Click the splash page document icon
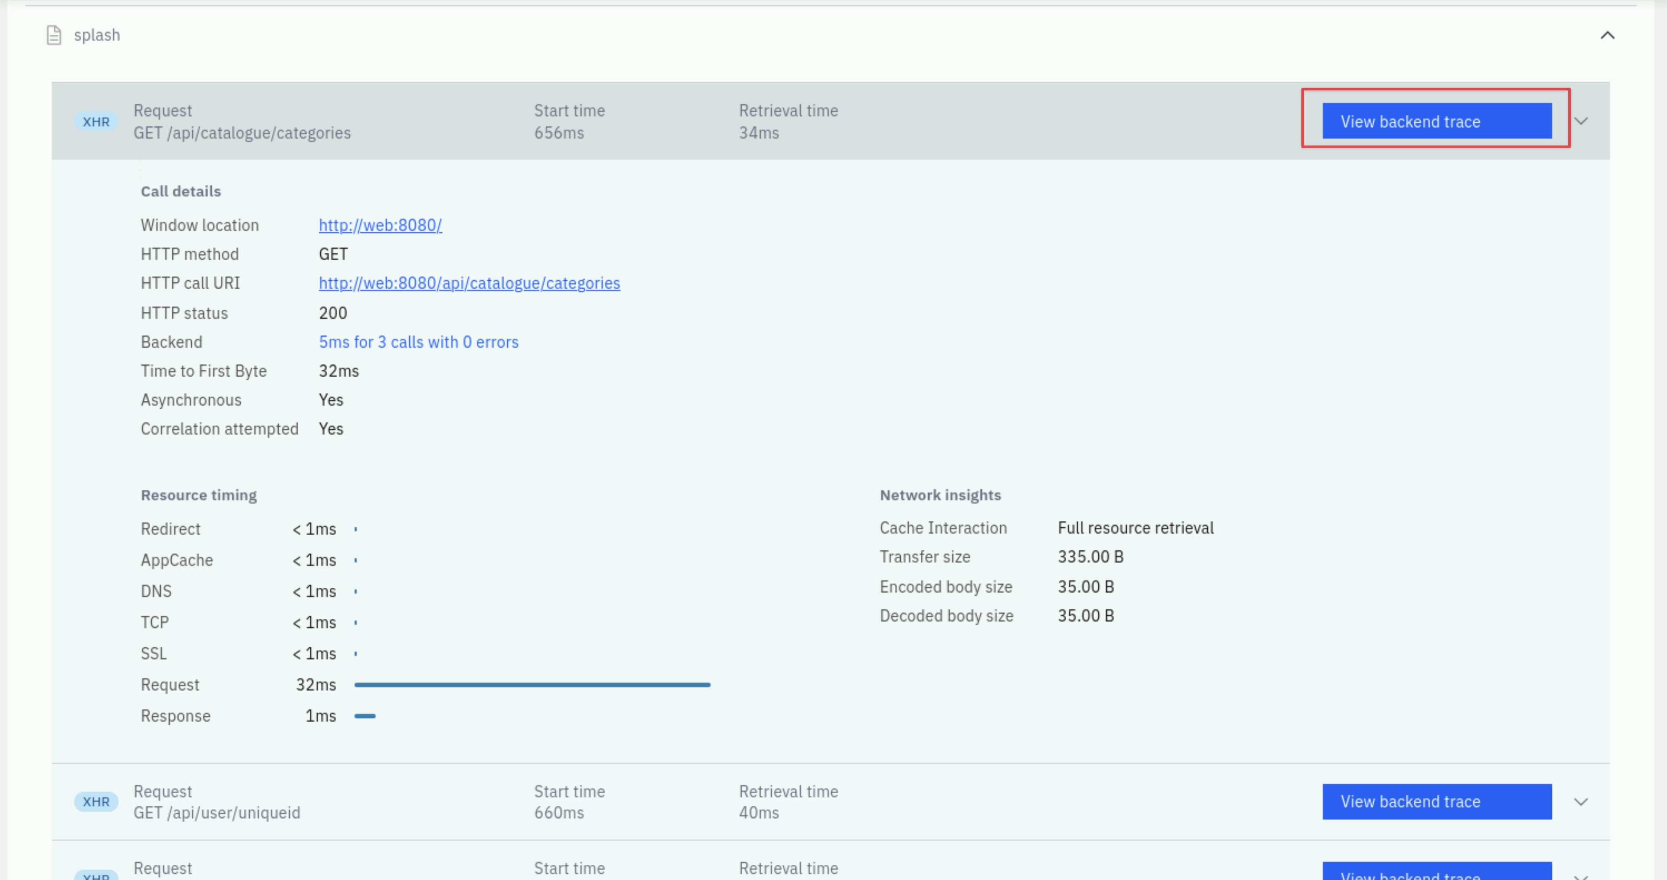Image resolution: width=1667 pixels, height=880 pixels. pyautogui.click(x=54, y=35)
